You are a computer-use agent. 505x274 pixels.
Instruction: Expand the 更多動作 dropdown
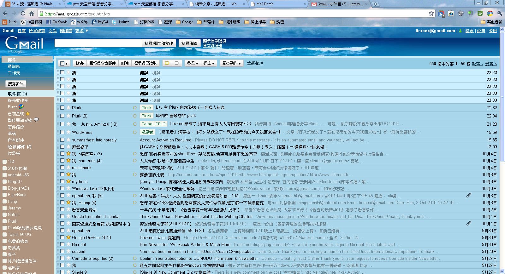[x=231, y=63]
